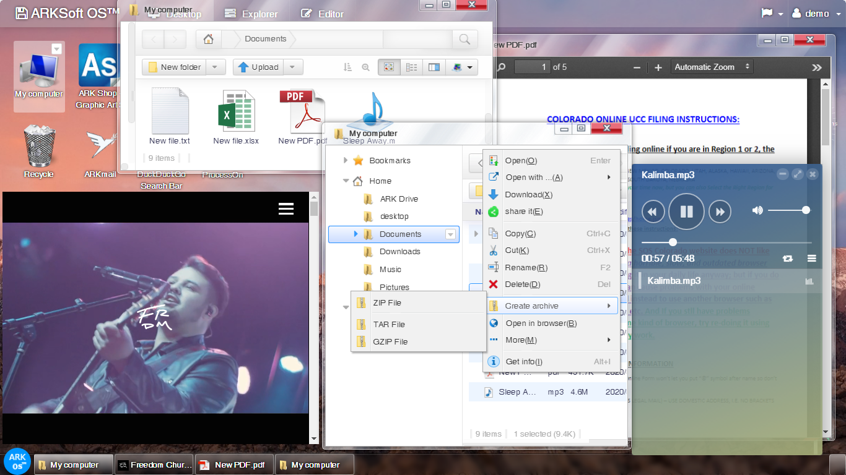Expand the Bookmarks tree node
Screen dimensions: 846x475
346,161
